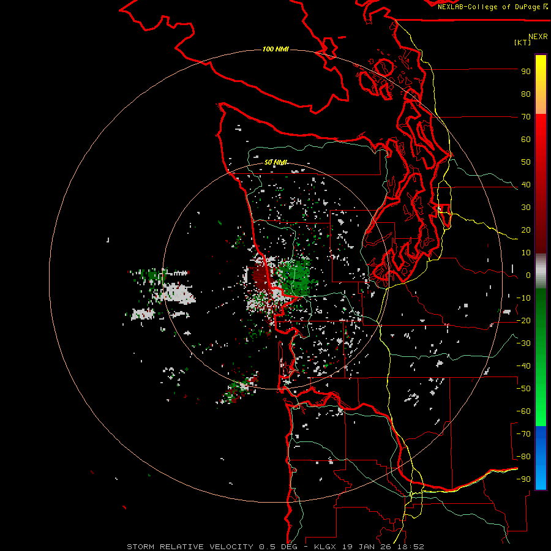
Task: Click the 70 value on the velocity scale
Action: [x=526, y=117]
